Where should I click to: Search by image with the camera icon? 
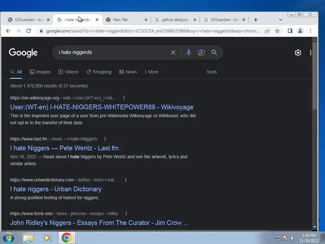click(x=202, y=52)
